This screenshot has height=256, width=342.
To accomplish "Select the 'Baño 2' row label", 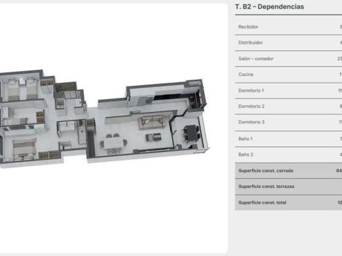I will click(246, 155).
